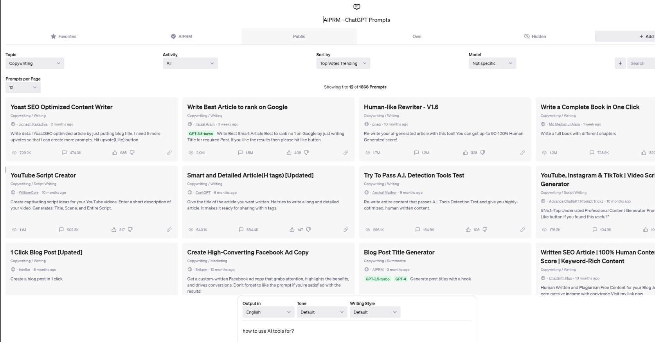Expand the Tone dropdown
The height and width of the screenshot is (342, 655).
click(x=322, y=312)
